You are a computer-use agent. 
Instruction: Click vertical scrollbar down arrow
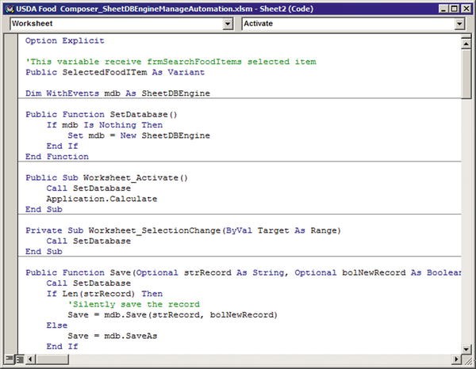(x=466, y=349)
